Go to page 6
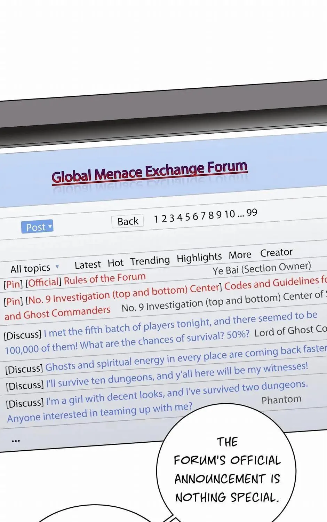327x522 pixels. tap(195, 216)
